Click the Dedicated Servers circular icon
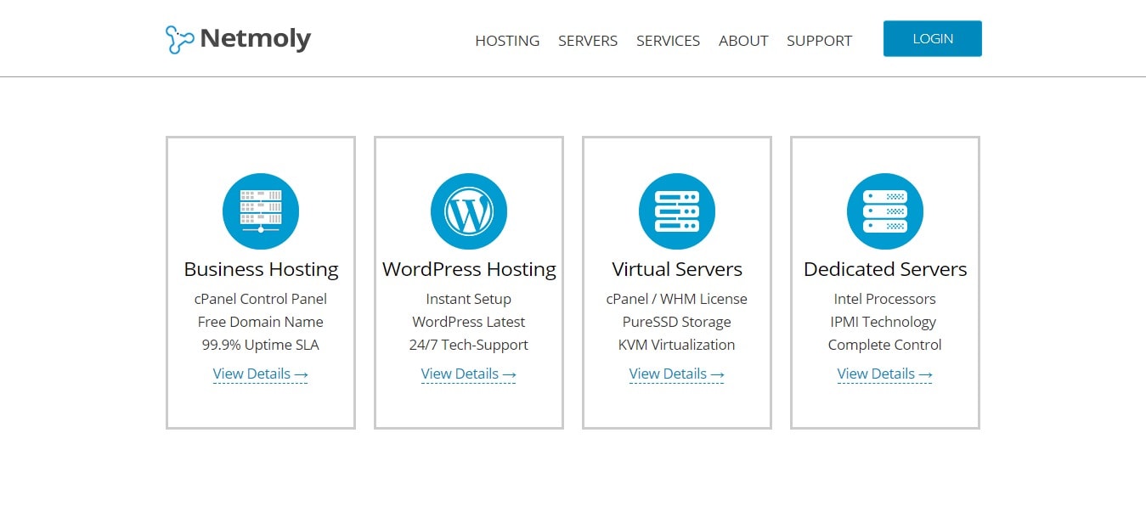1146x506 pixels. coord(885,211)
